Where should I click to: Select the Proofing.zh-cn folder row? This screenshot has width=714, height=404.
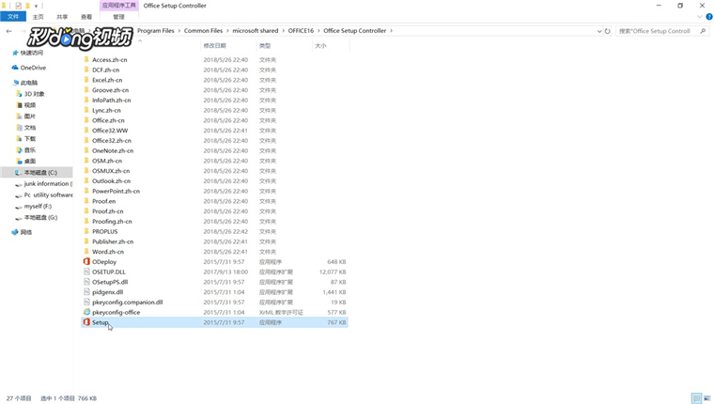pyautogui.click(x=214, y=222)
